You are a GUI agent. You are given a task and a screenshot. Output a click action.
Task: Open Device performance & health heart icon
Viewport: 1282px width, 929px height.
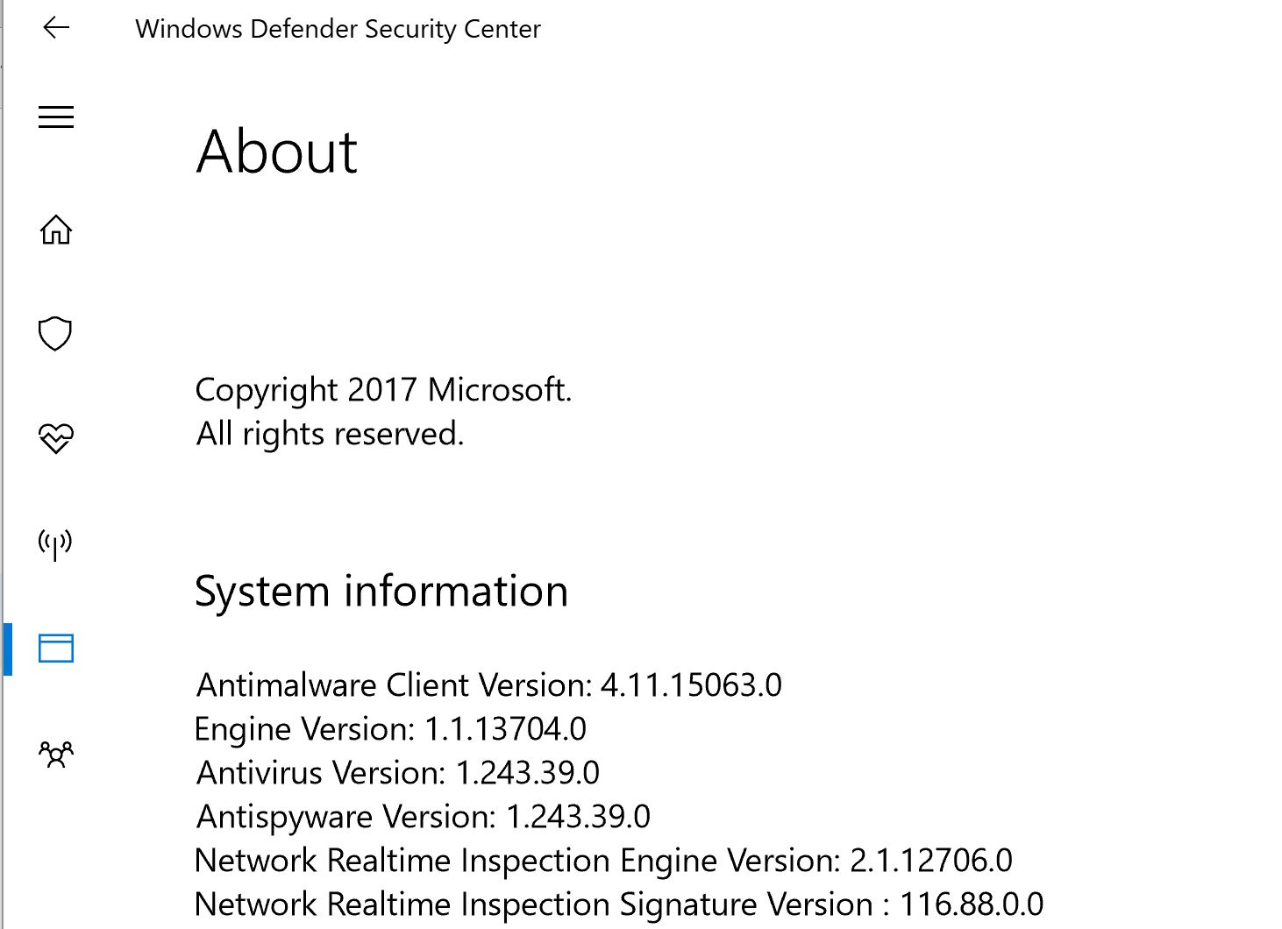point(54,437)
